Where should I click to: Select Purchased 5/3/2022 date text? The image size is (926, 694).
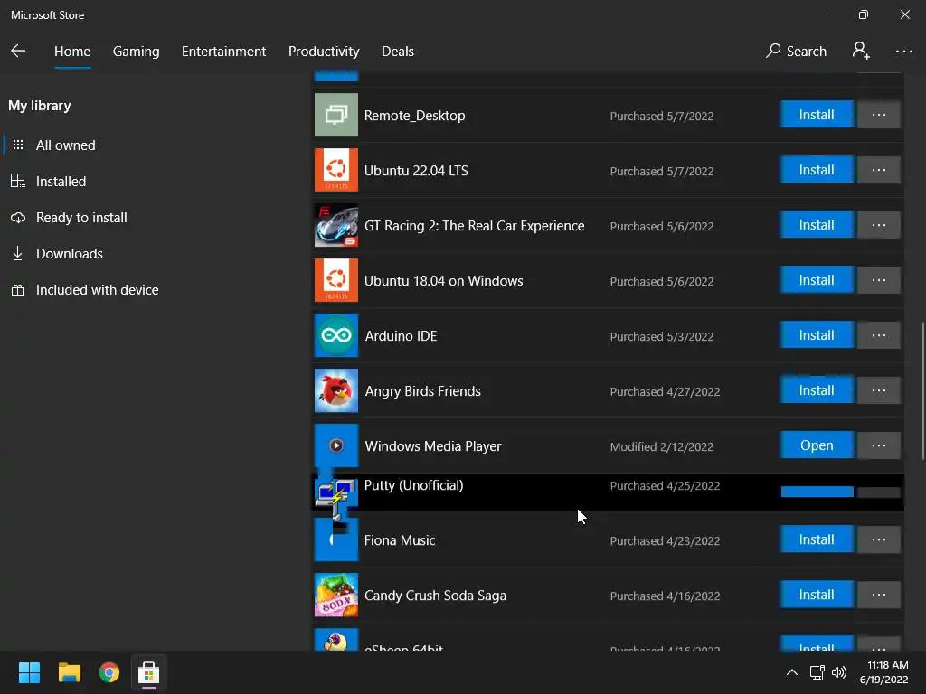661,336
